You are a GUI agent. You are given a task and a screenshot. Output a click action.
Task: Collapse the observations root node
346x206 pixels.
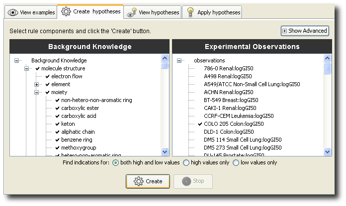(179, 60)
